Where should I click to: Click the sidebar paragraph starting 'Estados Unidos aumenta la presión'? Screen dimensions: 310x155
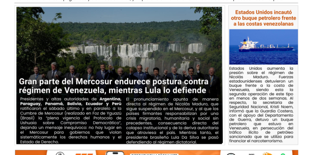tap(261, 105)
